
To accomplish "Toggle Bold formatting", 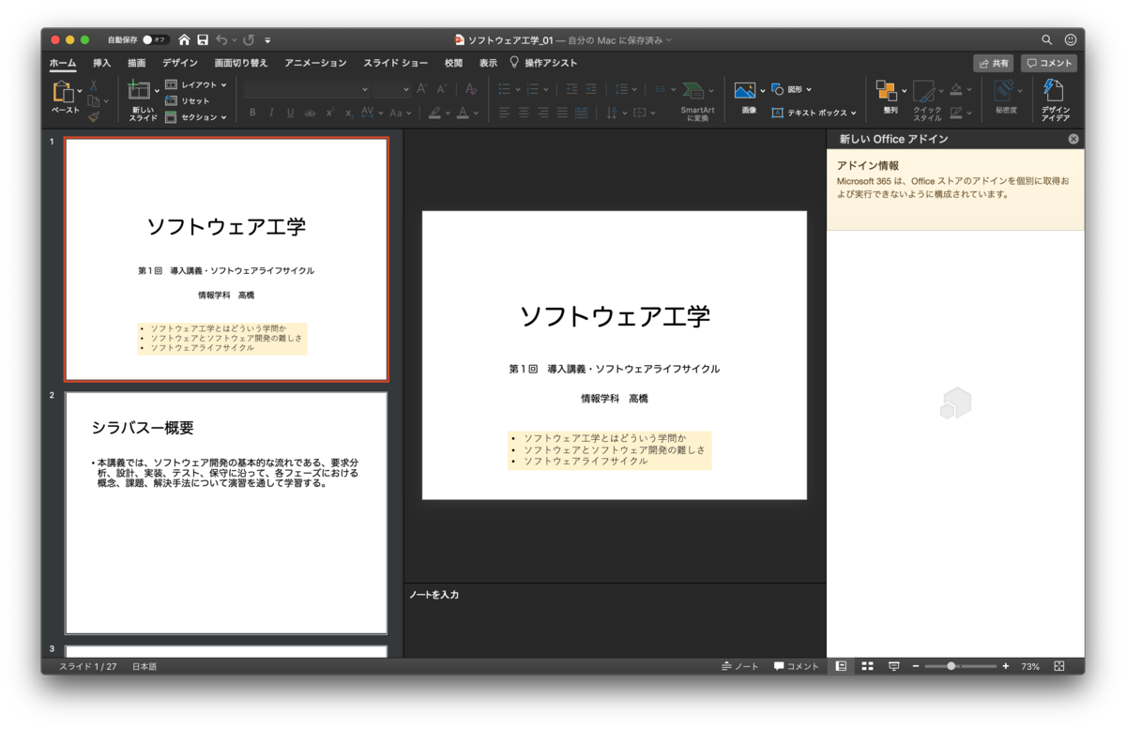I will [x=252, y=113].
